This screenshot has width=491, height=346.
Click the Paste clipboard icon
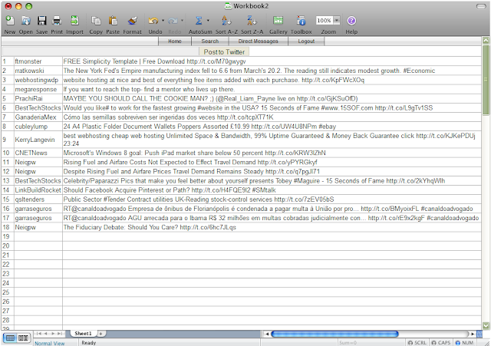click(113, 21)
